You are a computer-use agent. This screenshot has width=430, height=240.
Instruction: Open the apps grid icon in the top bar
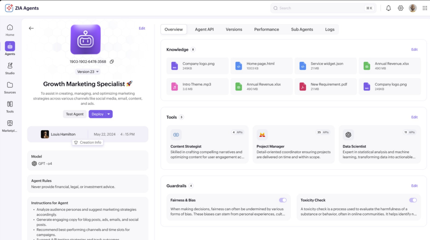pyautogui.click(x=425, y=8)
